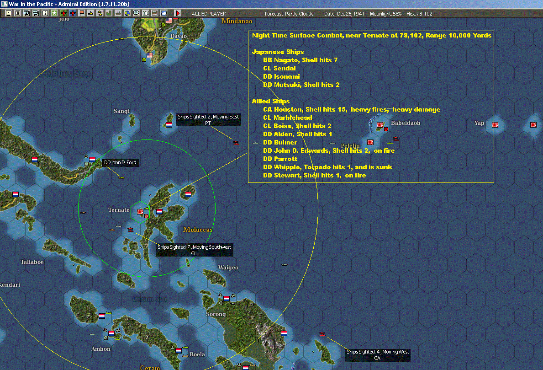Click the 'Hex: 78 102' coordinates text

(419, 14)
